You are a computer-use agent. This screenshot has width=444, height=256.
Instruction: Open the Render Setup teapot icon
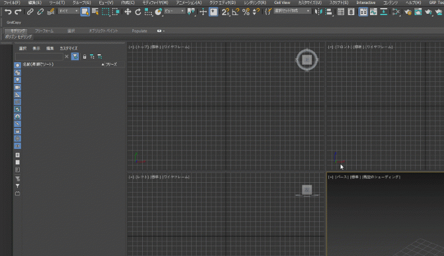pyautogui.click(x=407, y=12)
